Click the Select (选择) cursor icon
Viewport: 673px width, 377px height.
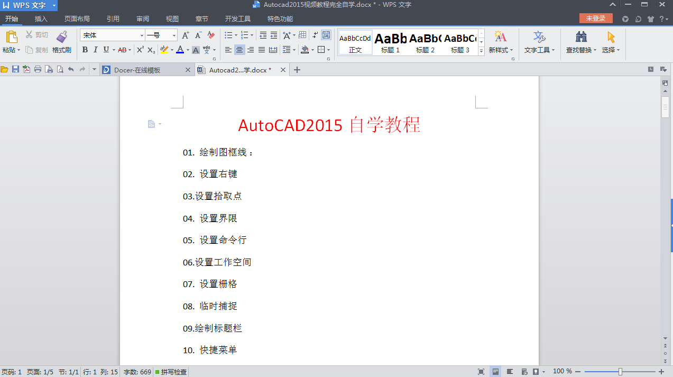(x=611, y=36)
